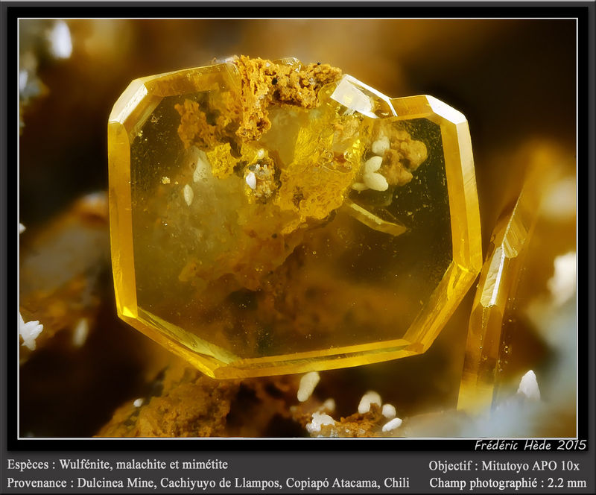This screenshot has width=596, height=495.
Task: Click the brown crust on the crystal top
Action: (x=283, y=86)
